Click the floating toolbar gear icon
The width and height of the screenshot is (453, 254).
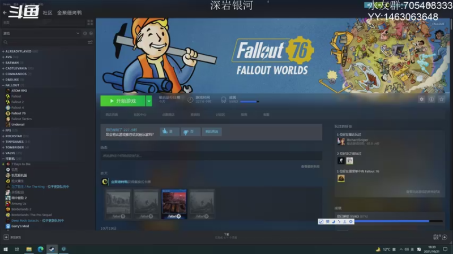351,221
